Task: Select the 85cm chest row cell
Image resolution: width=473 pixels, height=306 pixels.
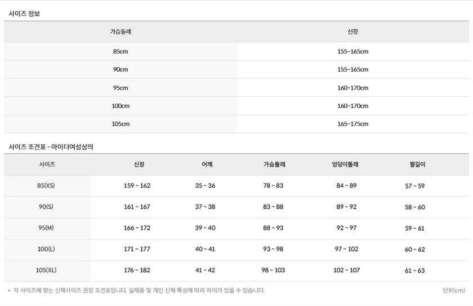Action: coord(120,52)
